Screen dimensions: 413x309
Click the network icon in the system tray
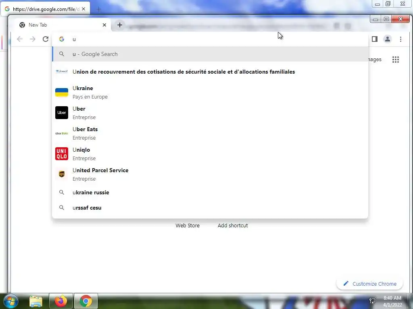[372, 301]
